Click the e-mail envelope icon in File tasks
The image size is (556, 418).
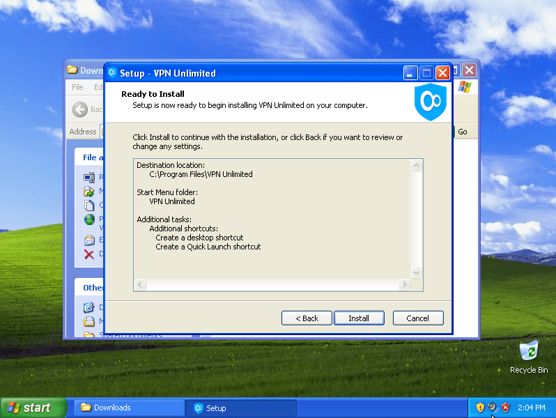pos(89,240)
